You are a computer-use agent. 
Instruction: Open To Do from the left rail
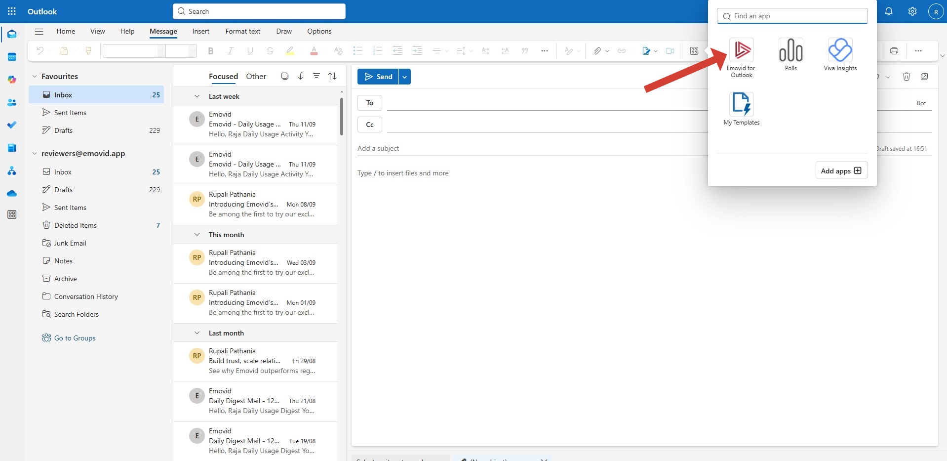pyautogui.click(x=12, y=125)
